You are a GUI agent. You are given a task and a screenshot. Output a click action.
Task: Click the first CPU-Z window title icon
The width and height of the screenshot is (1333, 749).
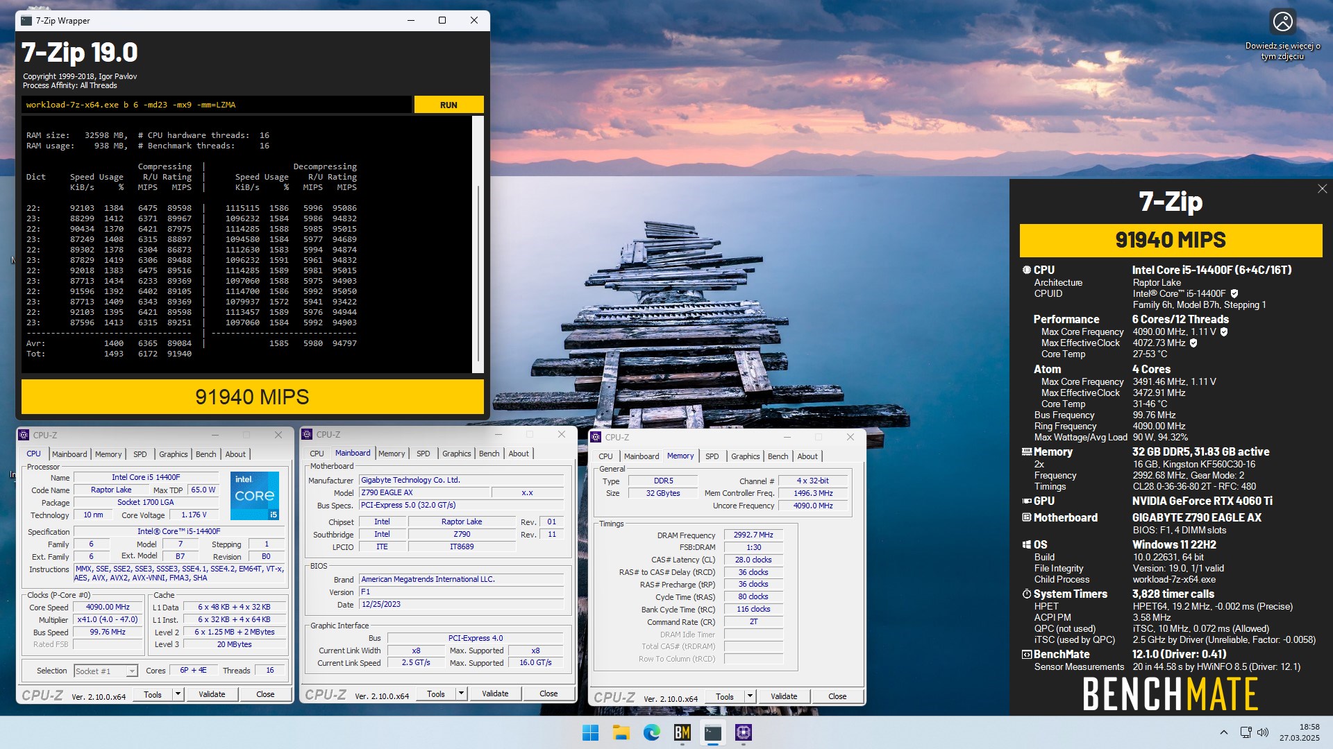click(x=24, y=435)
